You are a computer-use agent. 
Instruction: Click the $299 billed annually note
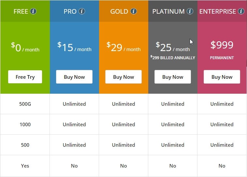coord(173,58)
